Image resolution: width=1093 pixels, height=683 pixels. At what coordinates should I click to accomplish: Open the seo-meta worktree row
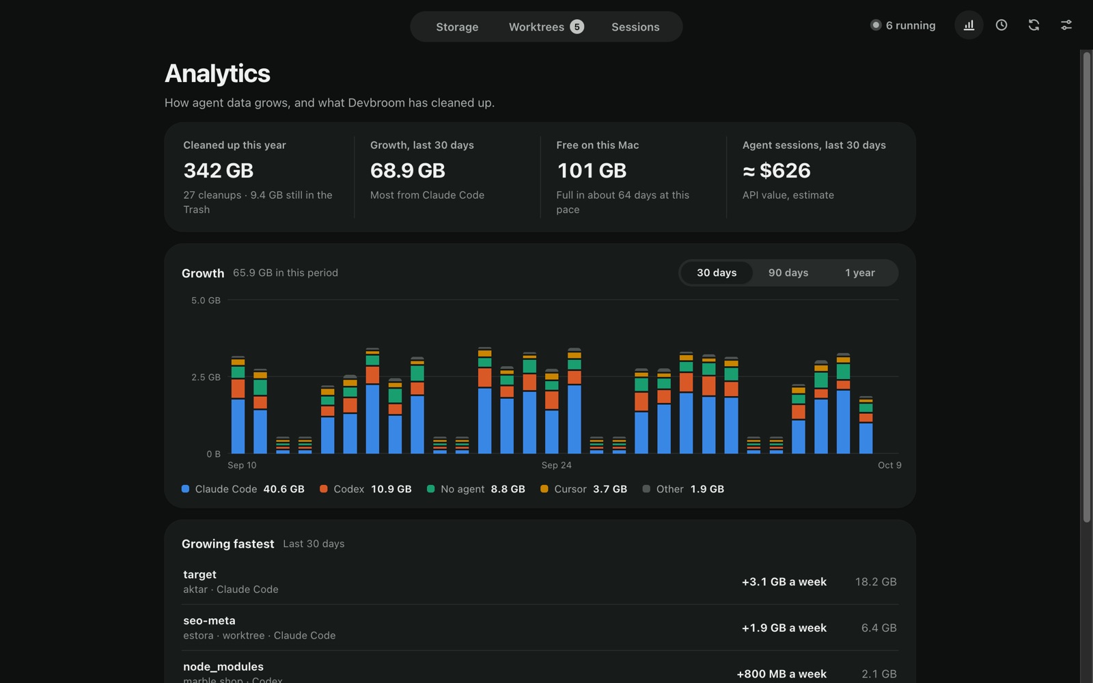tap(540, 628)
